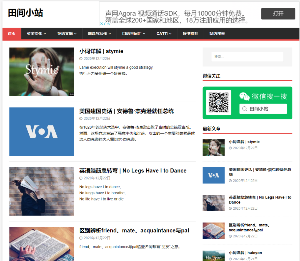Viewport: 300px width, 261px height.
Task: Click the 搜索 input field
Action: point(247,57)
